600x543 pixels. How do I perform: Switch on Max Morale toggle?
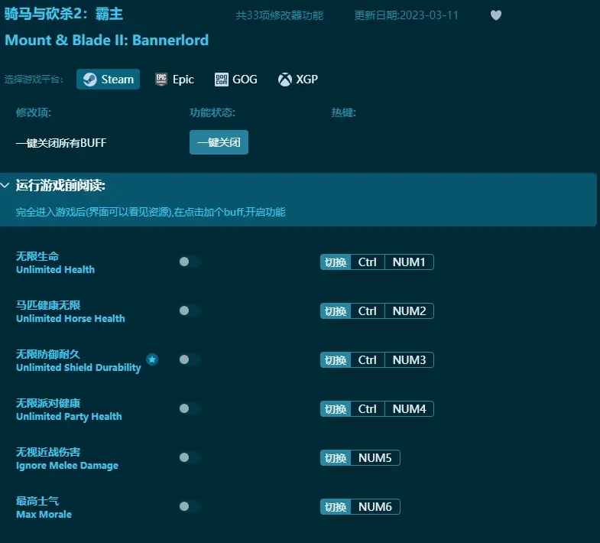tap(190, 506)
